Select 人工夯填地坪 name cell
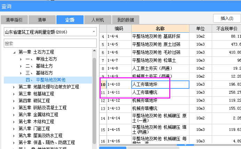The width and height of the screenshot is (241, 149). (160, 85)
